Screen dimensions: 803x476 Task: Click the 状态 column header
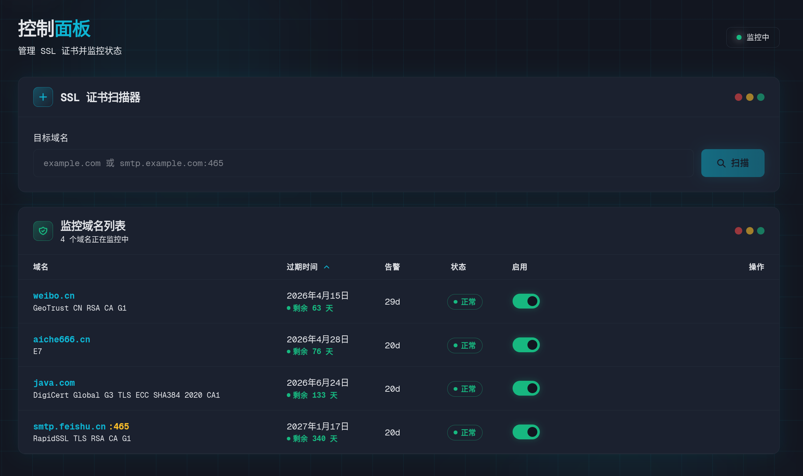458,267
